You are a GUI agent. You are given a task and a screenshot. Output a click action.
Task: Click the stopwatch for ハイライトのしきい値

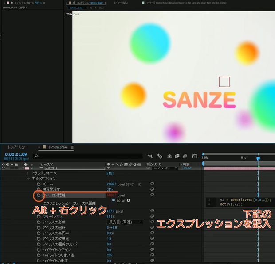point(39,255)
